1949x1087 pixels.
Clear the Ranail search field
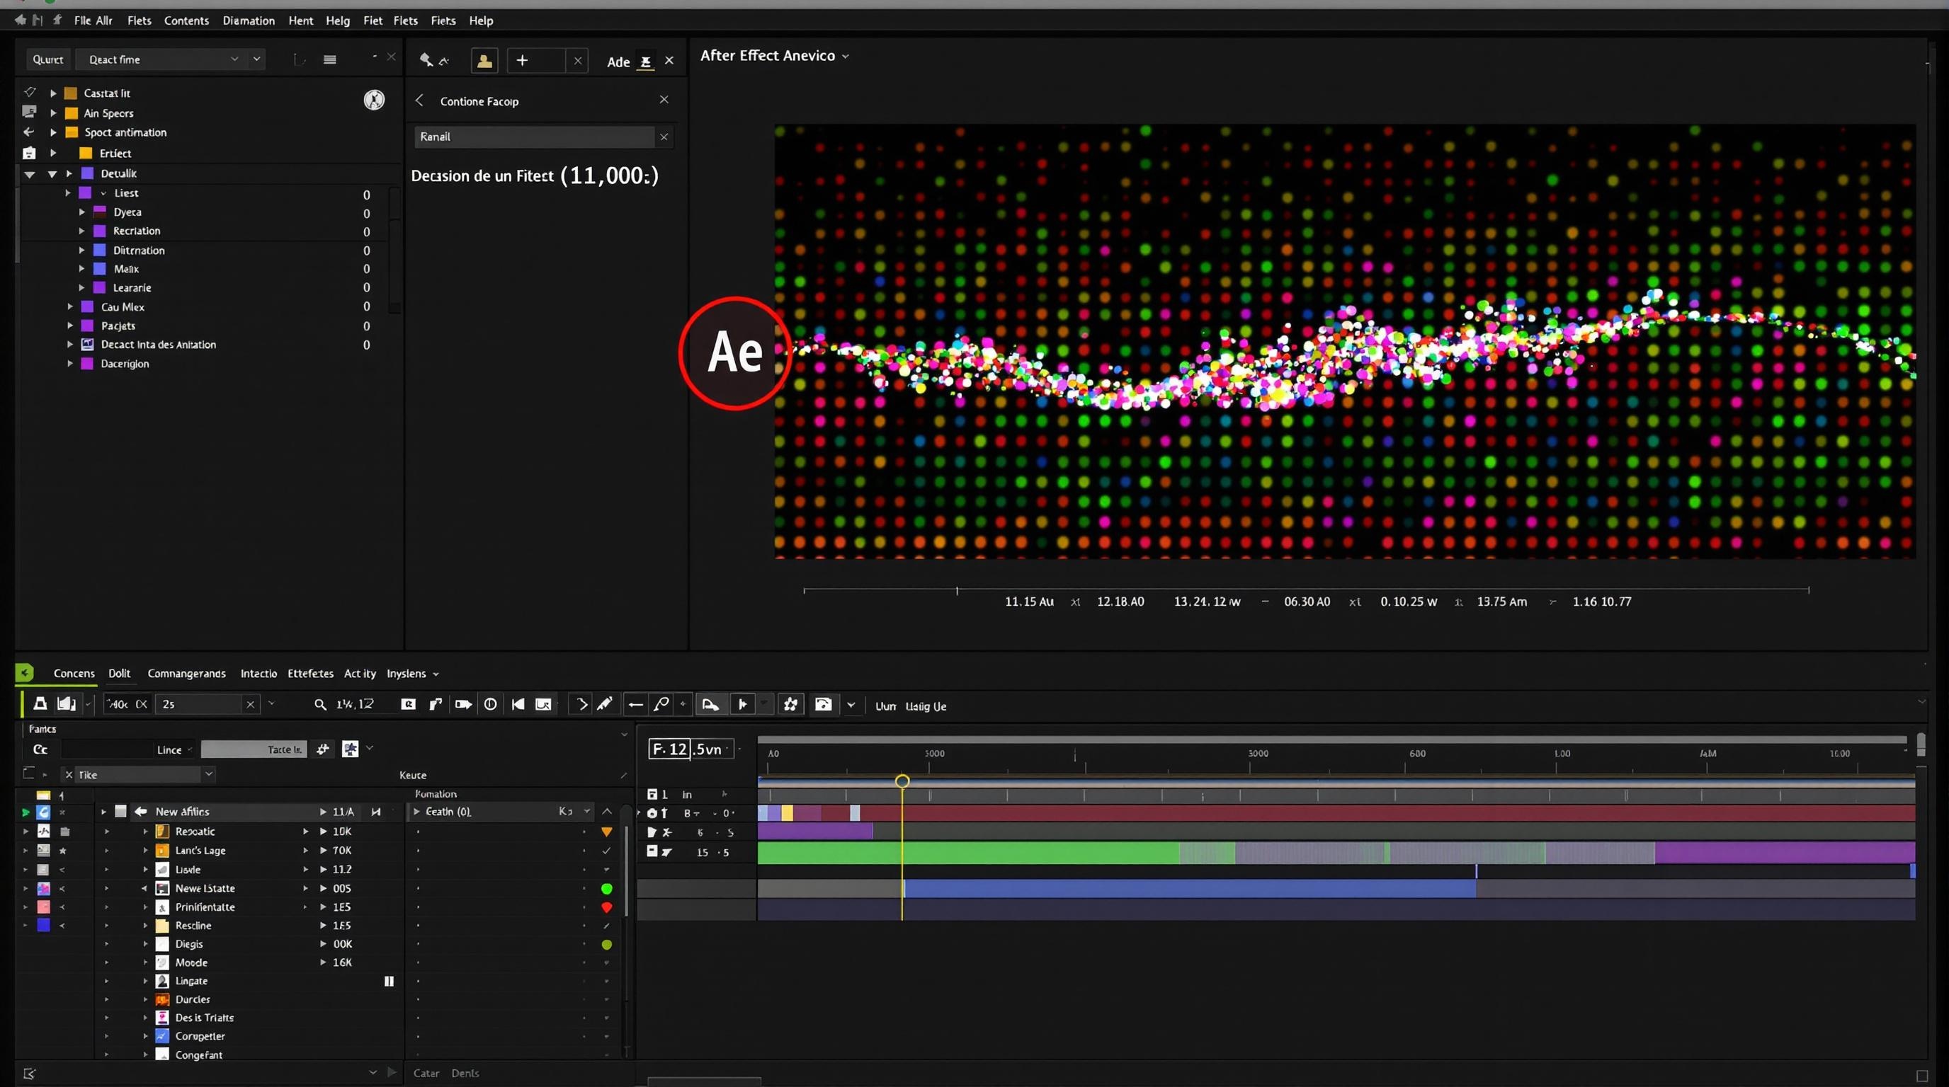point(664,137)
